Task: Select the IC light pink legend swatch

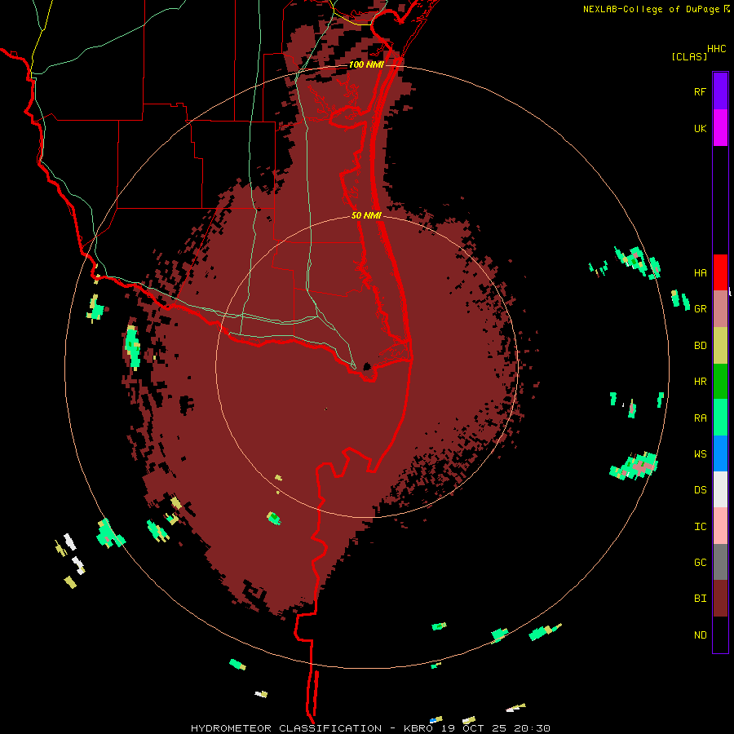Action: pyautogui.click(x=720, y=526)
